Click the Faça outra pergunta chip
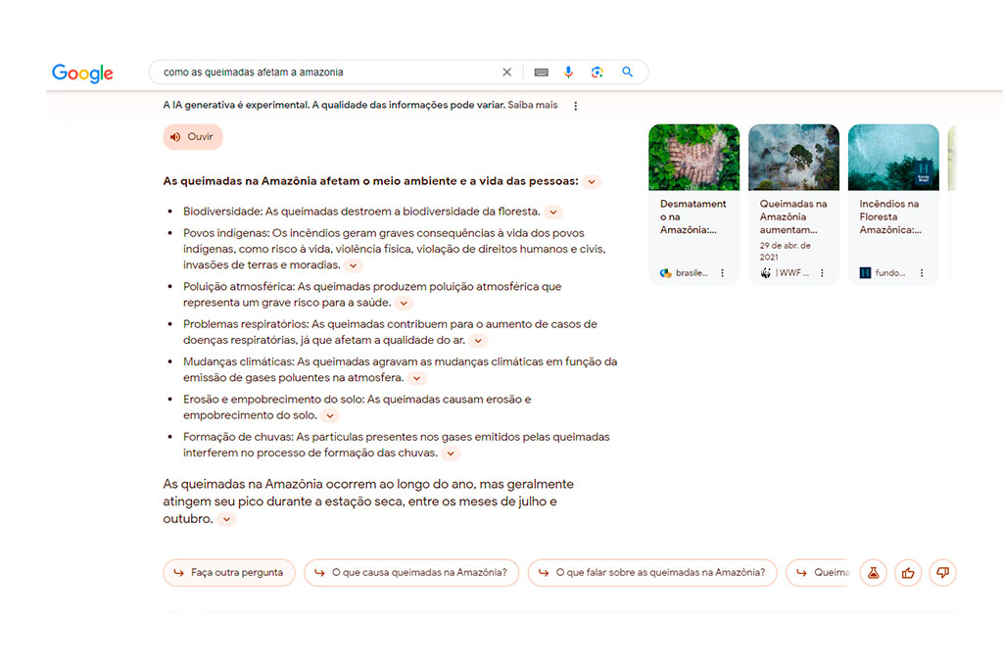Image resolution: width=1003 pixels, height=668 pixels. (229, 573)
